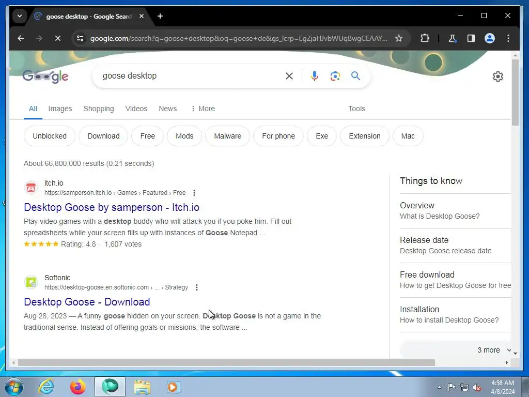
Task: Toggle the browser side panel icon
Action: tap(471, 38)
